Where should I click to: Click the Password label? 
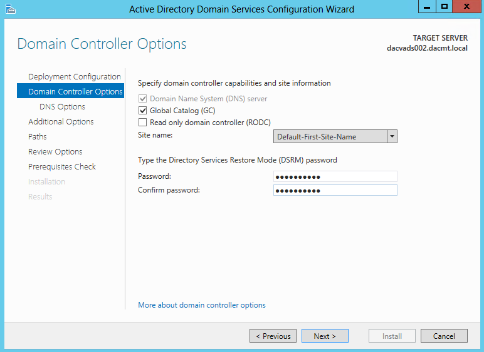(154, 176)
